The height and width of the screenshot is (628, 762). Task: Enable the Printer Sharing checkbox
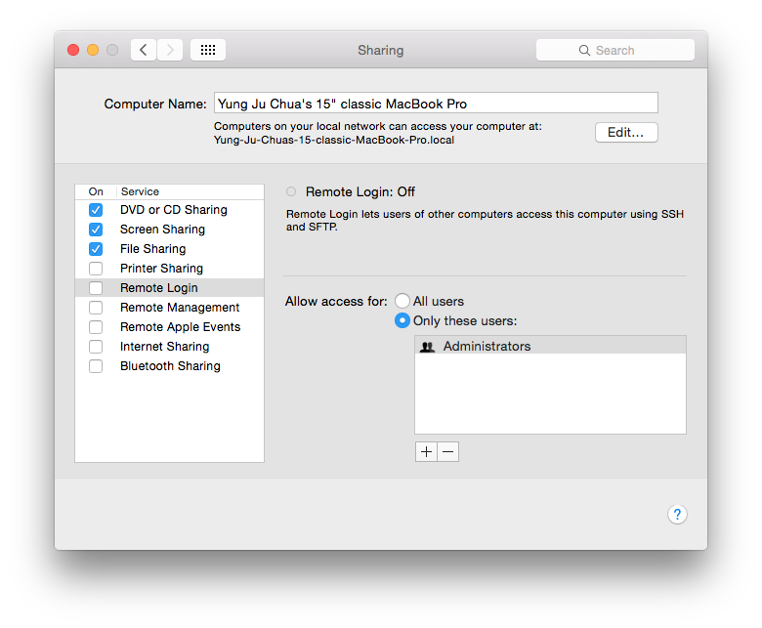point(96,269)
